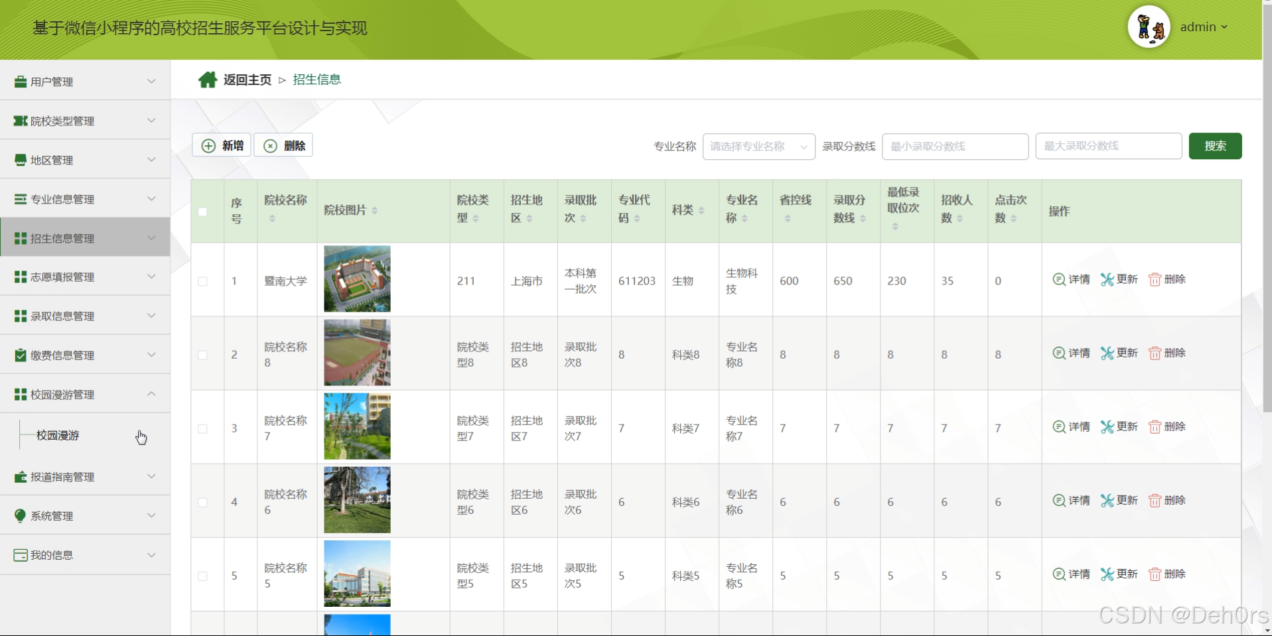Open 志愿填报管理 sidebar menu
The width and height of the screenshot is (1272, 636).
click(85, 277)
